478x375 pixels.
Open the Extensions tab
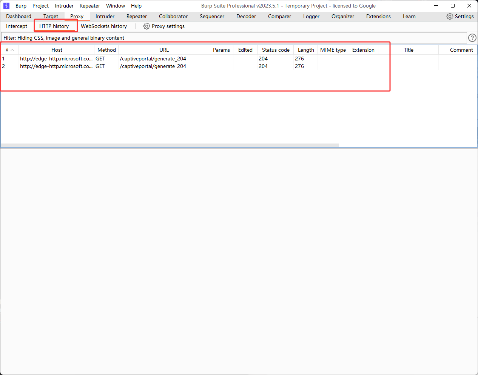(x=378, y=16)
